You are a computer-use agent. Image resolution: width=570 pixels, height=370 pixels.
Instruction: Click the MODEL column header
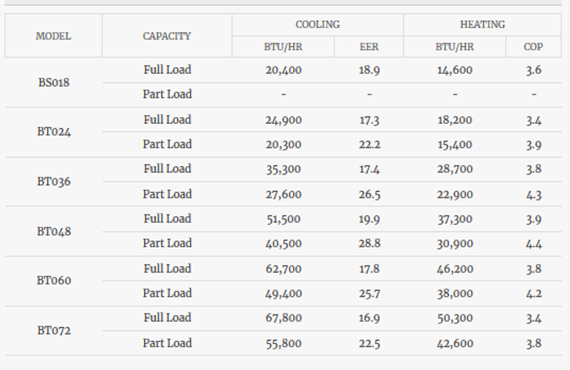point(53,36)
